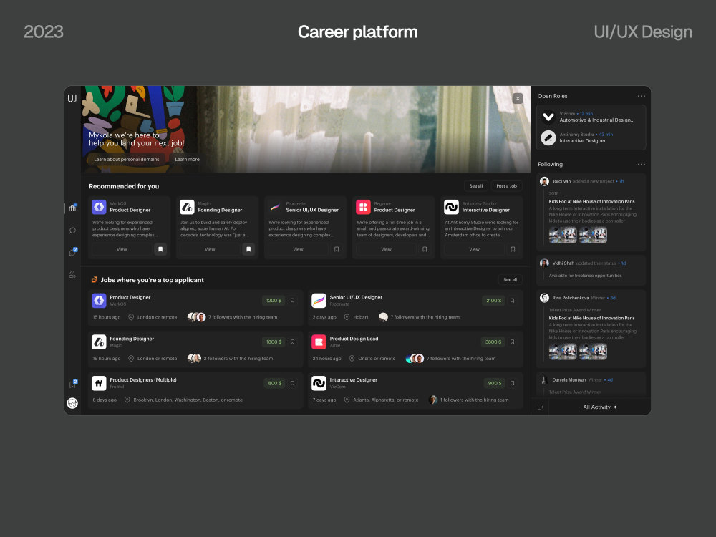This screenshot has width=716, height=537.
Task: Bookmark the 1800 $ Founding Designer row
Action: [x=293, y=342]
